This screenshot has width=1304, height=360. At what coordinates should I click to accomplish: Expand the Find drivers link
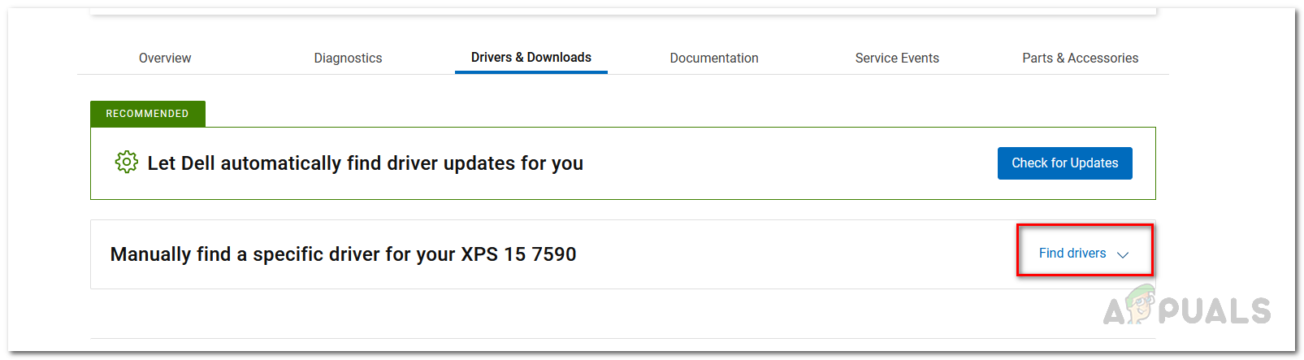point(1072,254)
